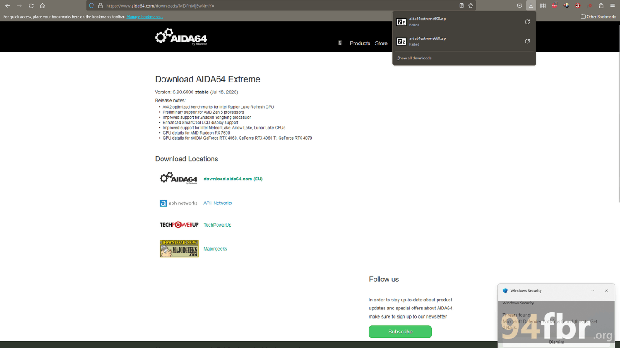The height and width of the screenshot is (348, 620).
Task: Open the Firefox hamburger menu
Action: pos(613,5)
